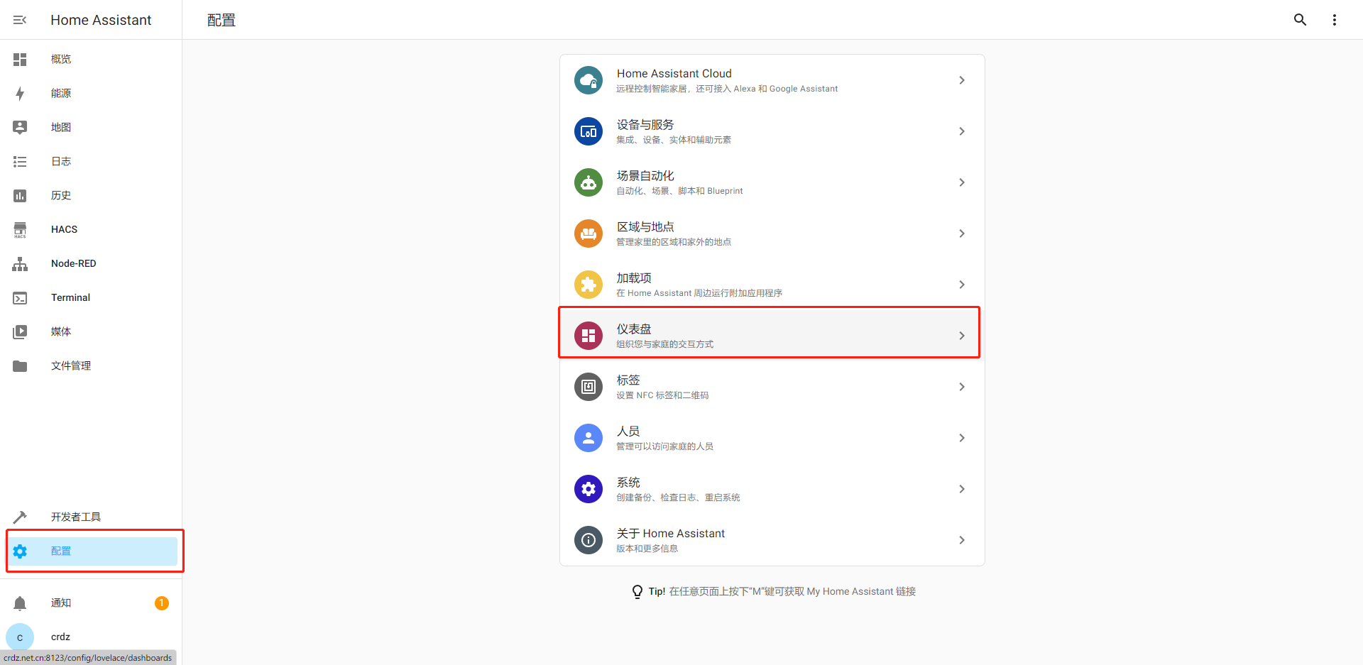1363x665 pixels.
Task: Click the HACS store icon in the sidebar
Action: pyautogui.click(x=20, y=229)
